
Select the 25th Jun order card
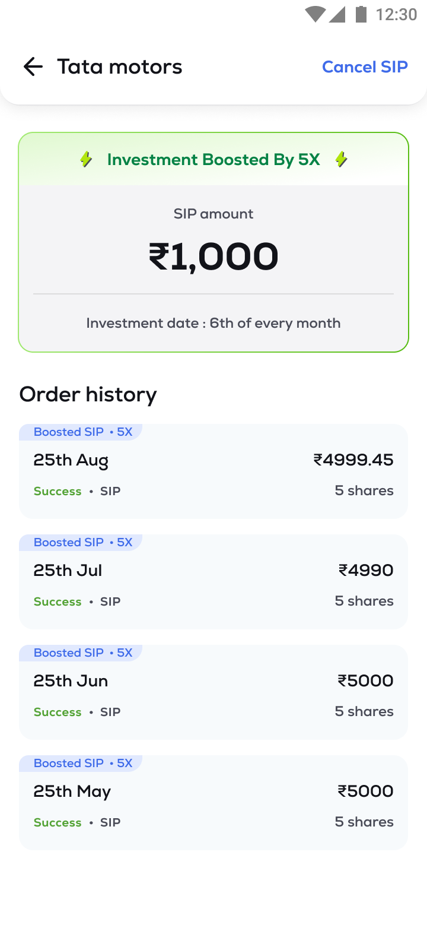(213, 696)
